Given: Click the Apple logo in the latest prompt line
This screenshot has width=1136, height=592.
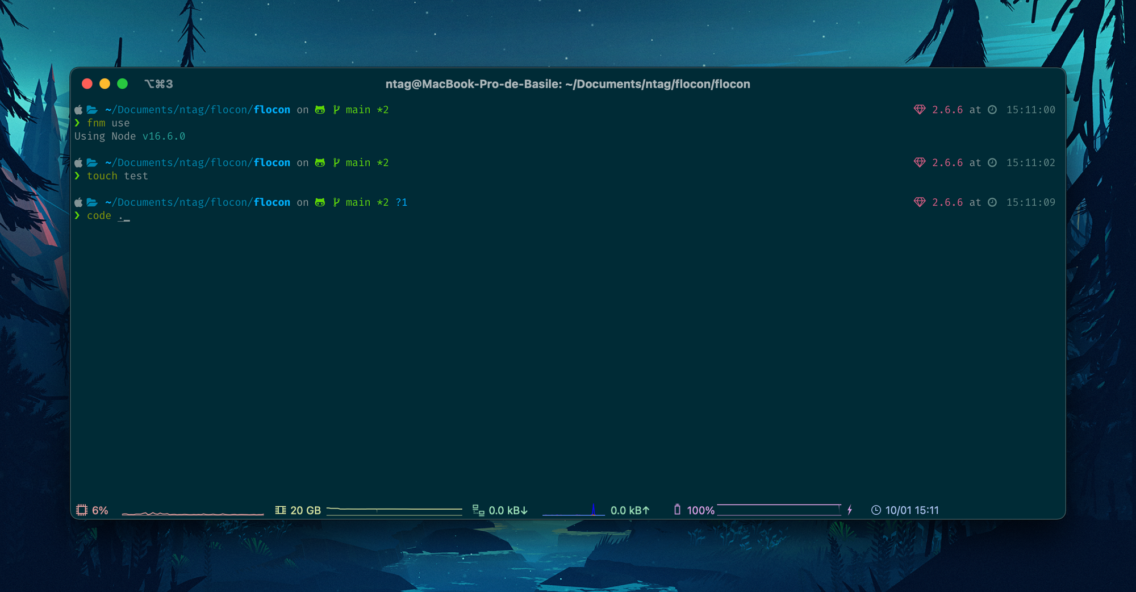Looking at the screenshot, I should point(78,202).
